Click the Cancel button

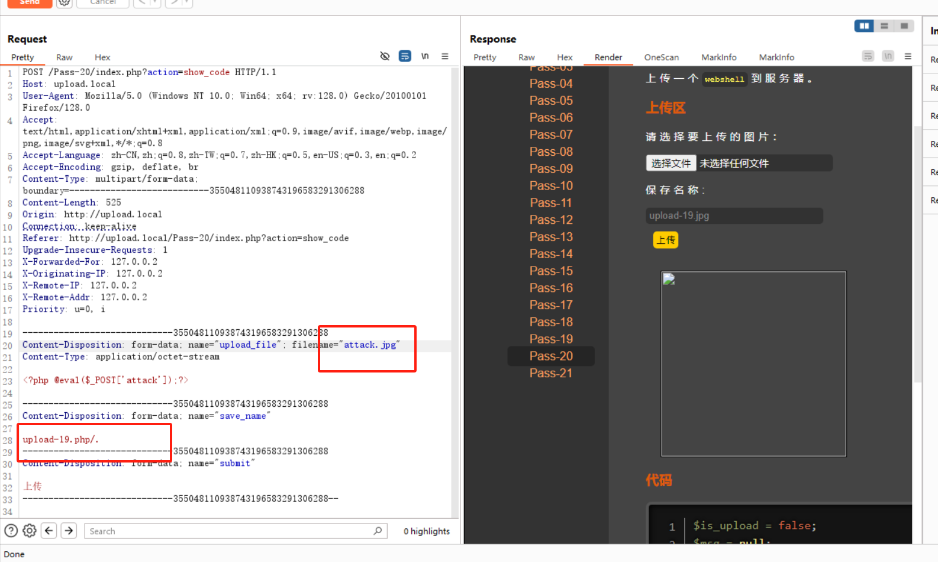[x=103, y=2]
